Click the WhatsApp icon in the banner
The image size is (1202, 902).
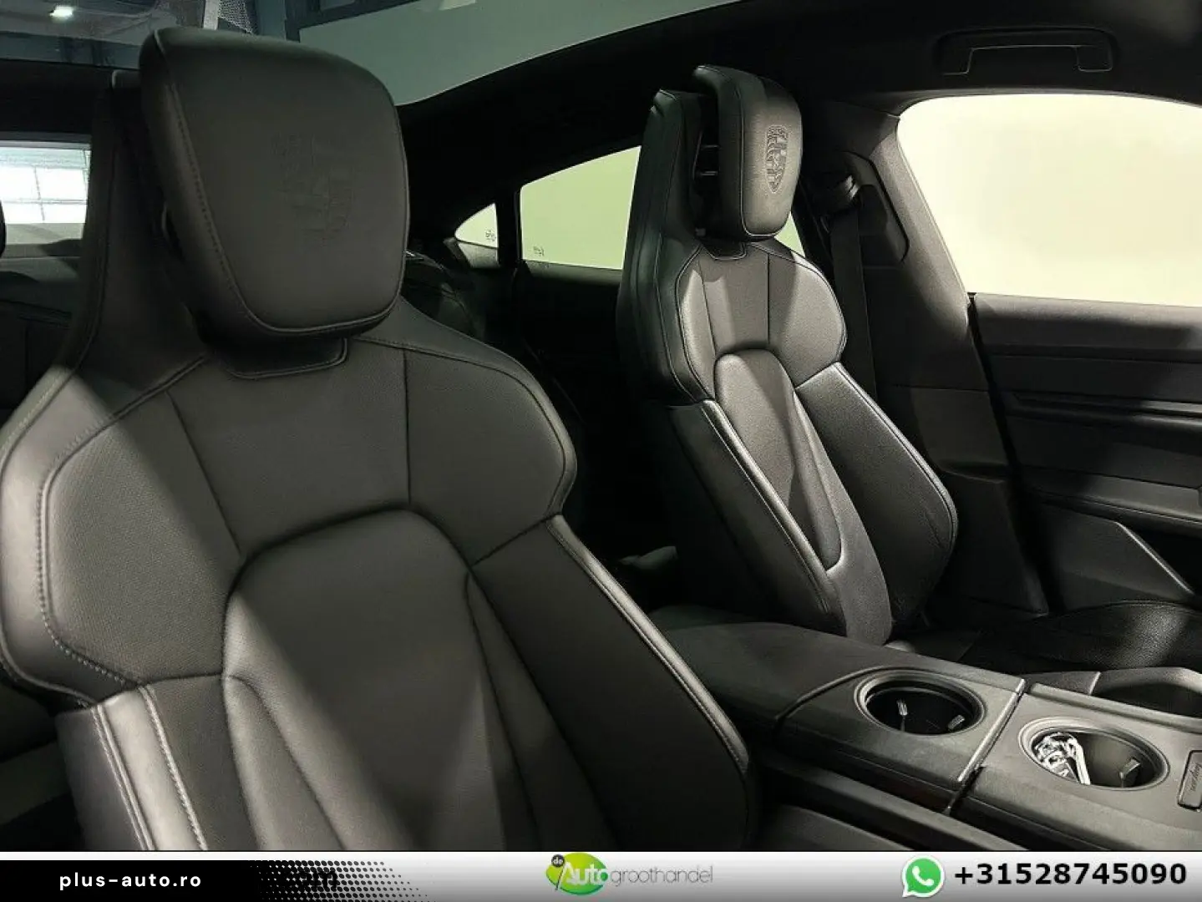click(x=922, y=875)
